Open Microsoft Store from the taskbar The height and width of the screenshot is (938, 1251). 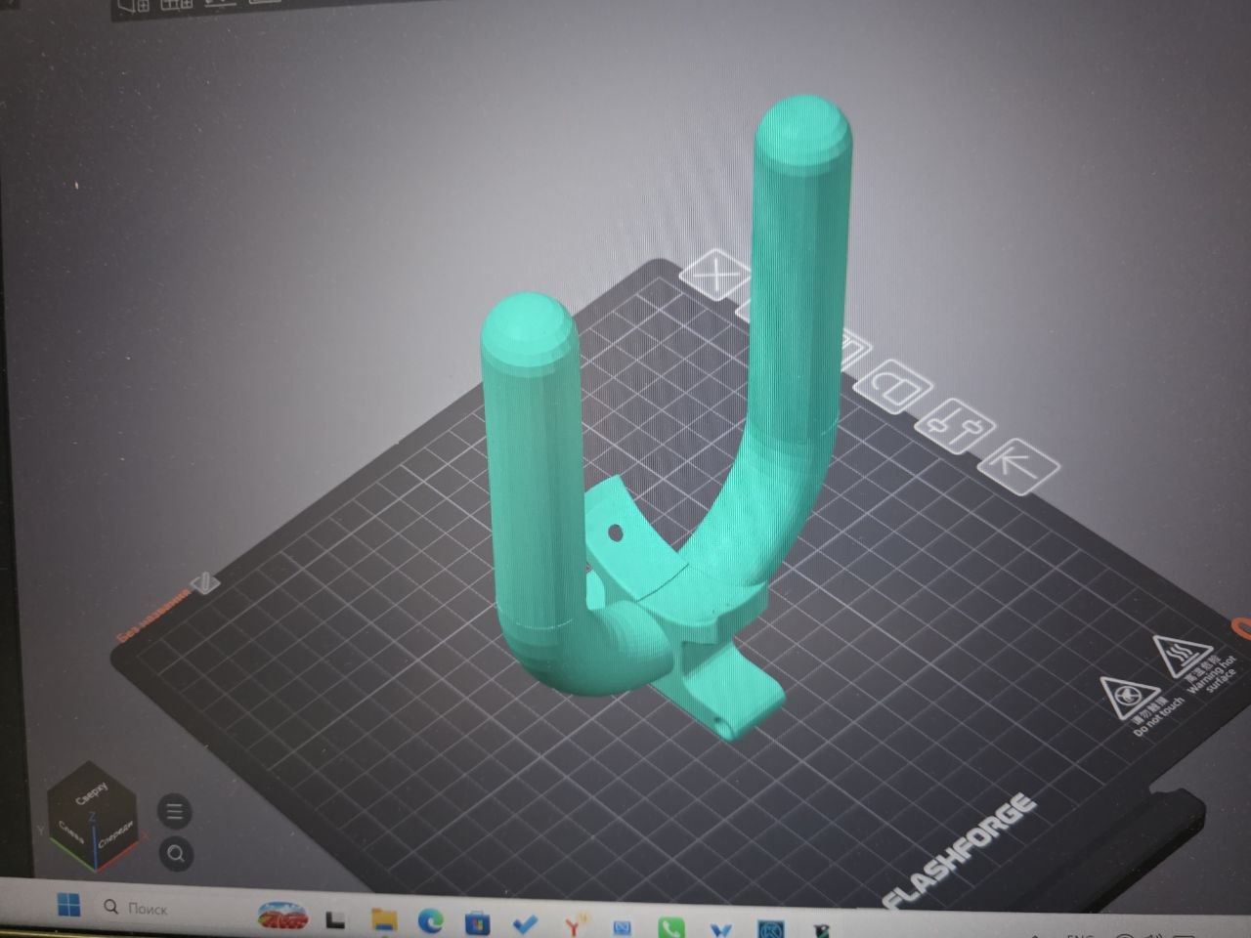pyautogui.click(x=477, y=921)
